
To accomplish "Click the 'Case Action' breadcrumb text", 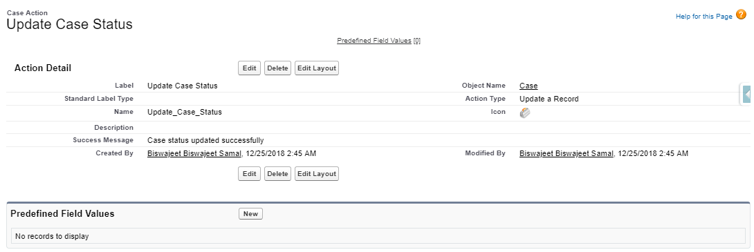I will (27, 13).
